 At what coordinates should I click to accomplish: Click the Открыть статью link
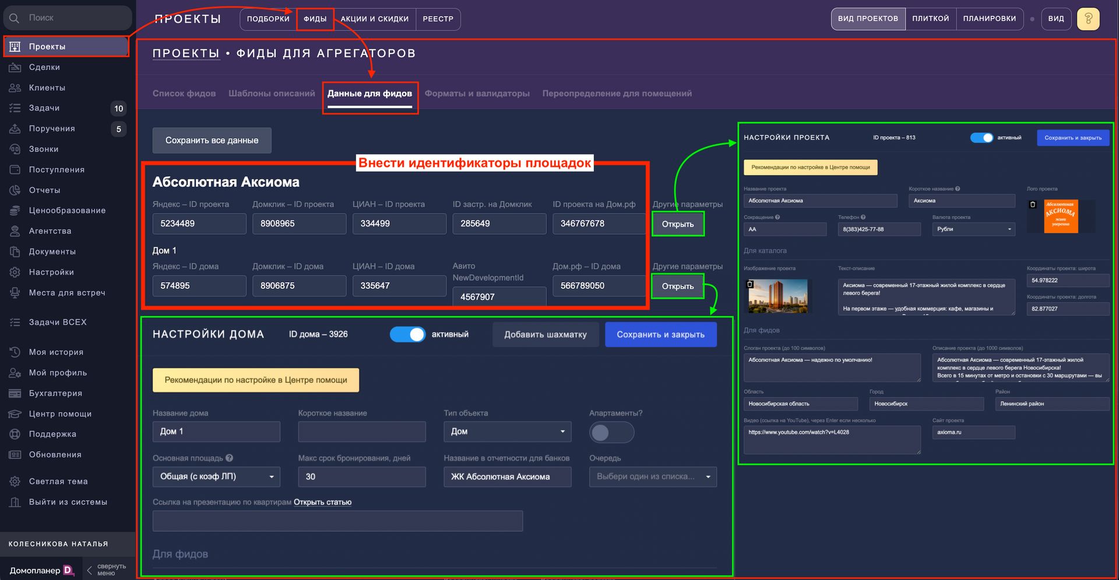[322, 502]
